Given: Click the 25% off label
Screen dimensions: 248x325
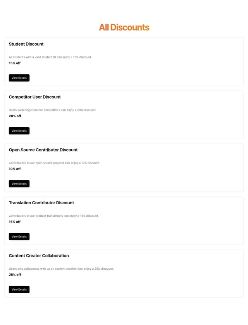Looking at the screenshot, I should click(x=15, y=275).
